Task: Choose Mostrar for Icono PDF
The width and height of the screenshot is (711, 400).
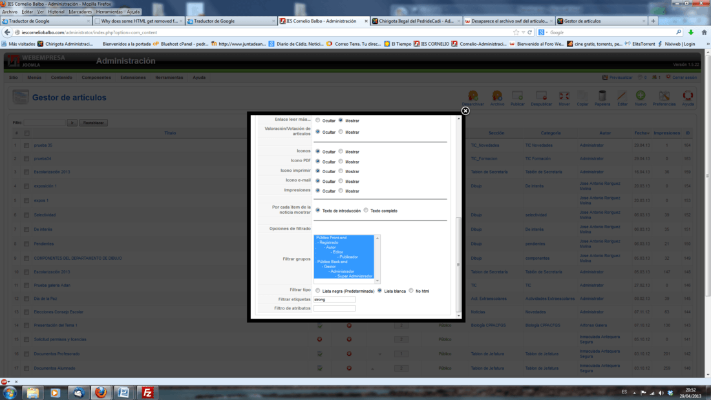Action: click(341, 161)
